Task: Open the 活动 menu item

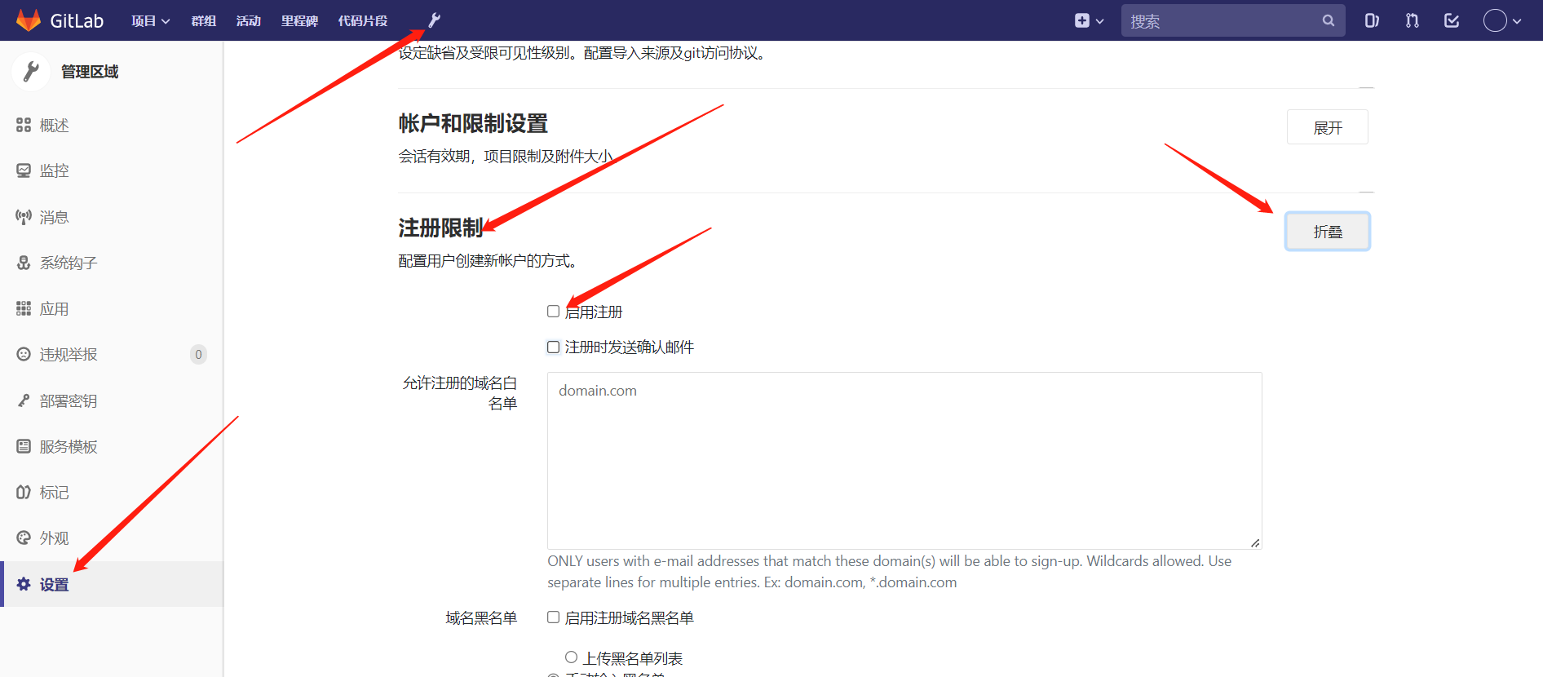Action: 249,20
